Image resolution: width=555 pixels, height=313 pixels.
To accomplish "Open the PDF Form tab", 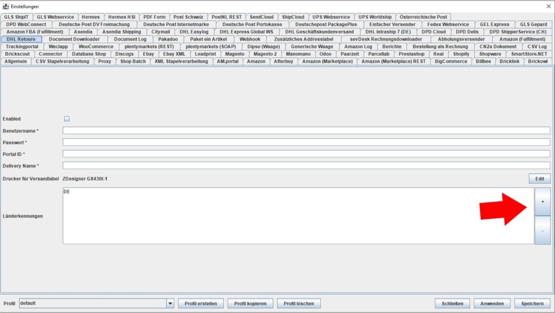I will click(154, 17).
